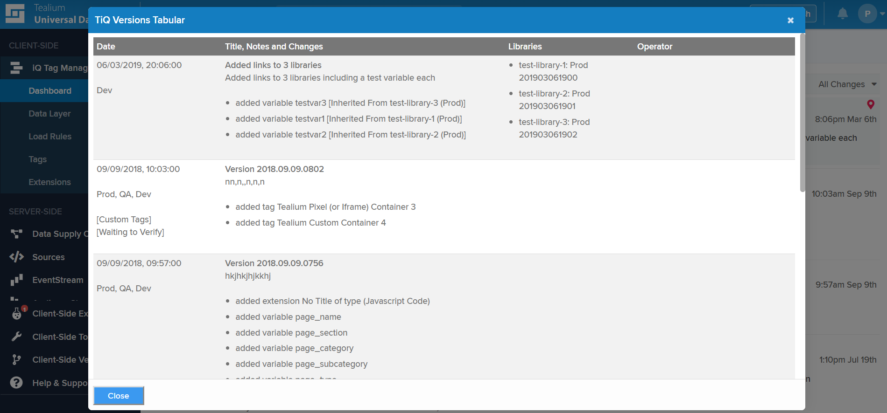
Task: Click the date 06/03/2019, 20:06:00
Action: tap(139, 65)
